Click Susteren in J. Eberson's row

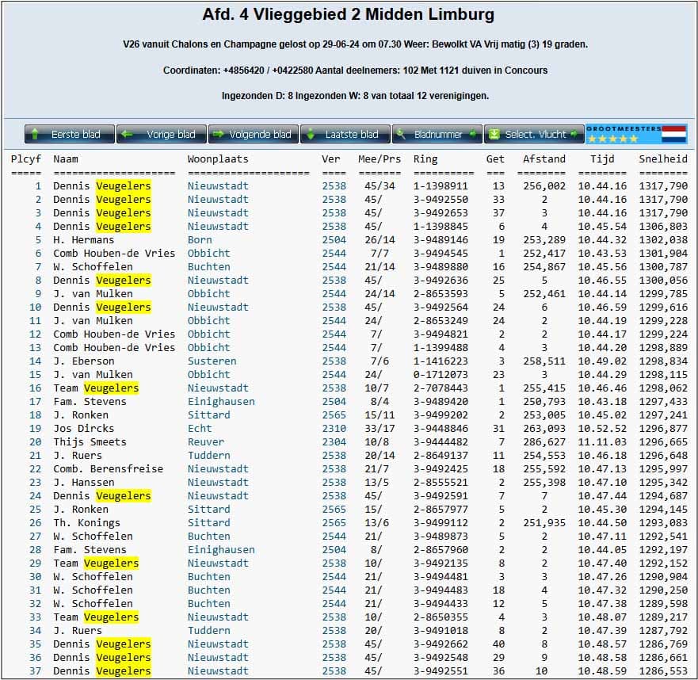212,361
